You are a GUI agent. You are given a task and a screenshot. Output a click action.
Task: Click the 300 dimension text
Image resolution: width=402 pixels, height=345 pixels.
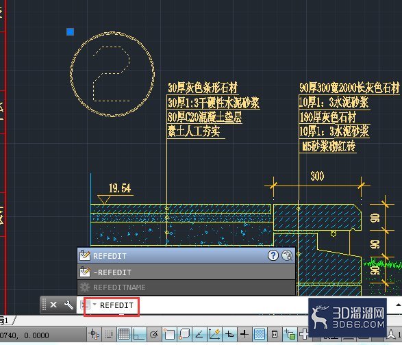[317, 176]
